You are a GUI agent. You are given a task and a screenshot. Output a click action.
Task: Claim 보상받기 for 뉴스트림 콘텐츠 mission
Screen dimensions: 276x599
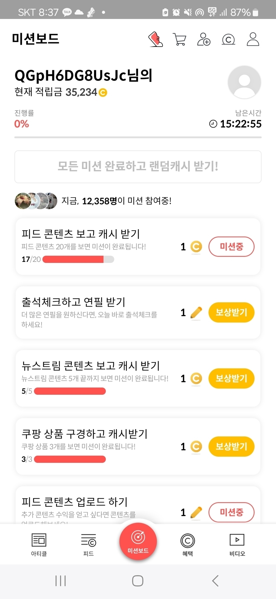click(231, 378)
